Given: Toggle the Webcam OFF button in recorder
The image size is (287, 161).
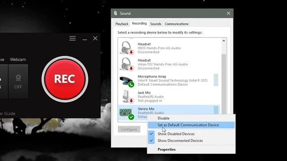Looking at the screenshot, I should click(x=18, y=81).
